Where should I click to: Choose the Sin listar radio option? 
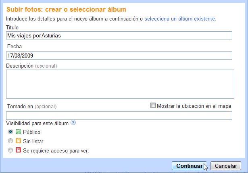click(10, 141)
